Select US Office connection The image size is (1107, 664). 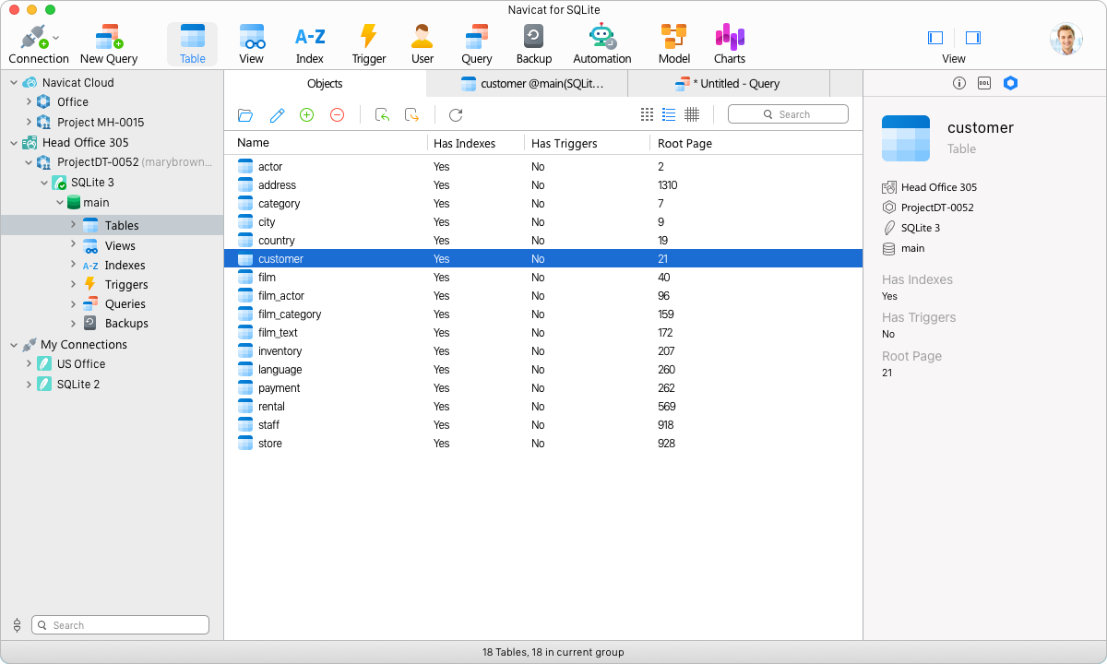(81, 364)
